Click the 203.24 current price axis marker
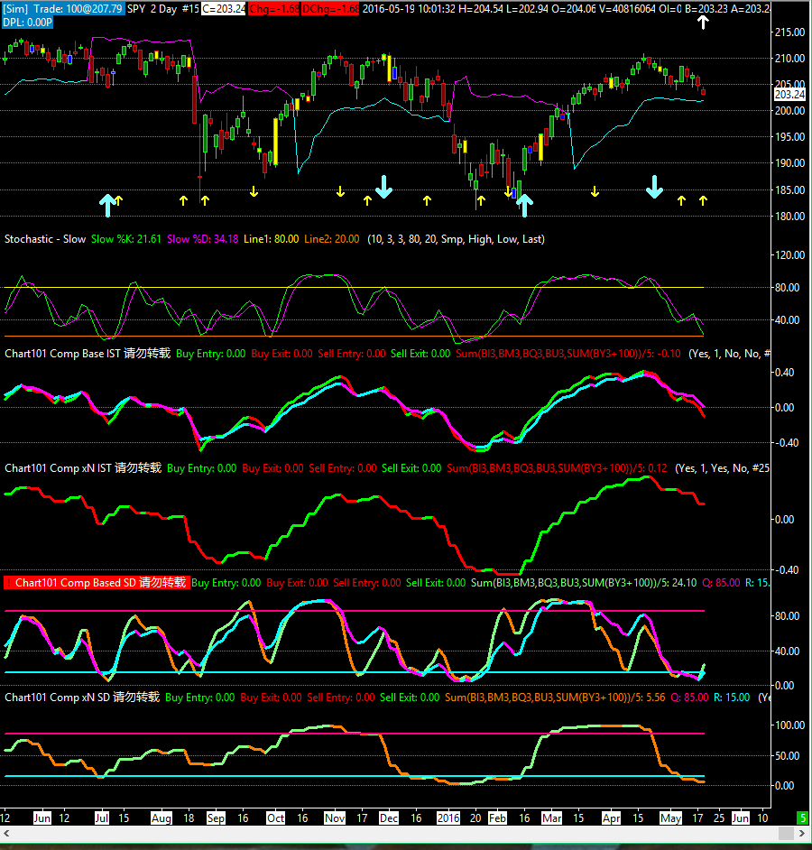The height and width of the screenshot is (850, 812). (x=789, y=94)
